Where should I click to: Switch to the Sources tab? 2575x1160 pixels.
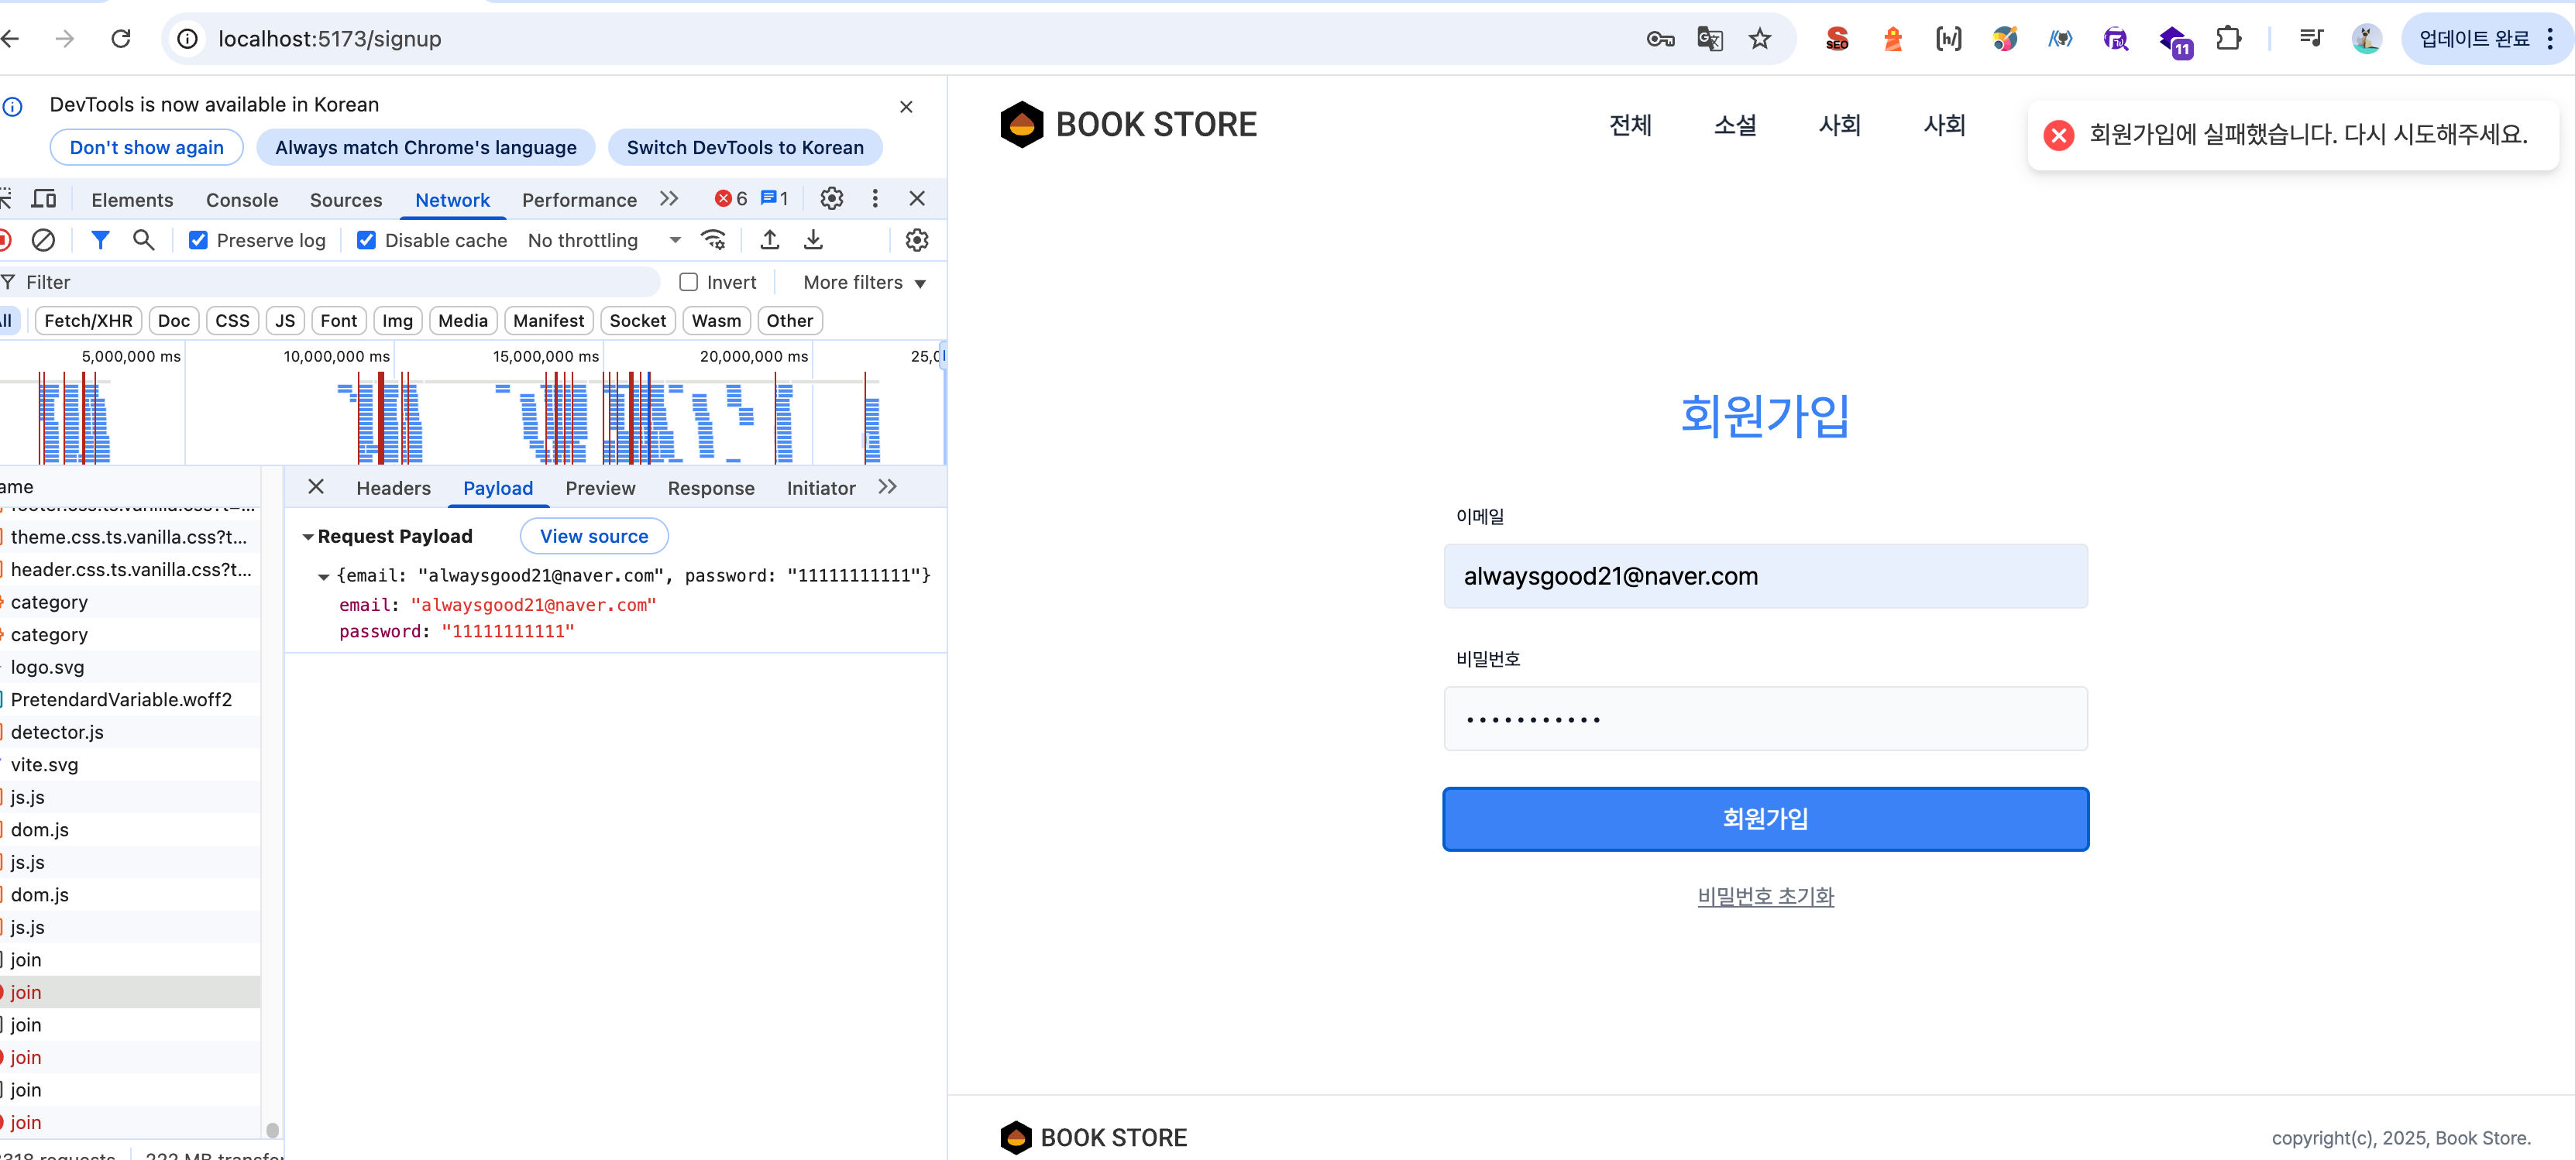click(x=346, y=200)
